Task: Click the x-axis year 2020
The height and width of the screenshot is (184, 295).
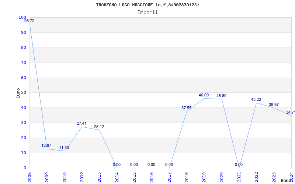Action: pos(222,177)
